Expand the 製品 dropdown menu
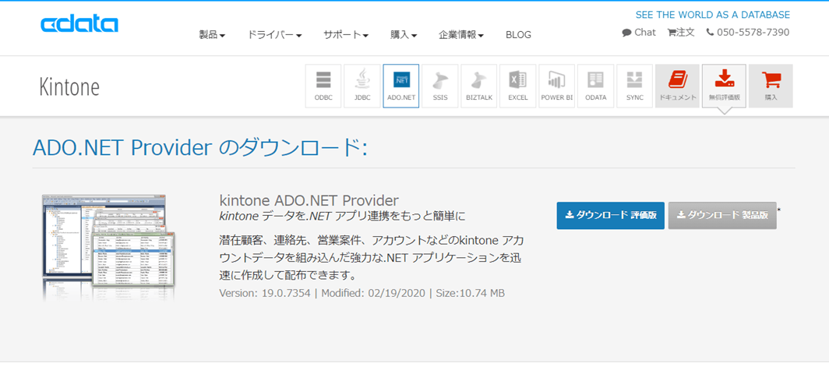 212,35
